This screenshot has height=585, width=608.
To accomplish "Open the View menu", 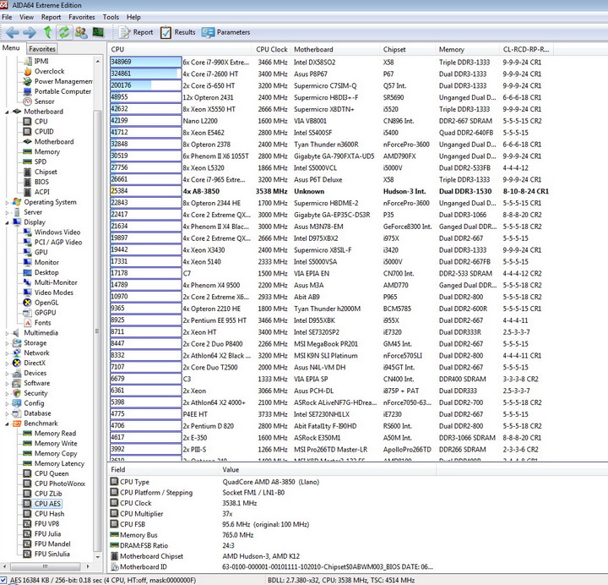I will (x=26, y=17).
